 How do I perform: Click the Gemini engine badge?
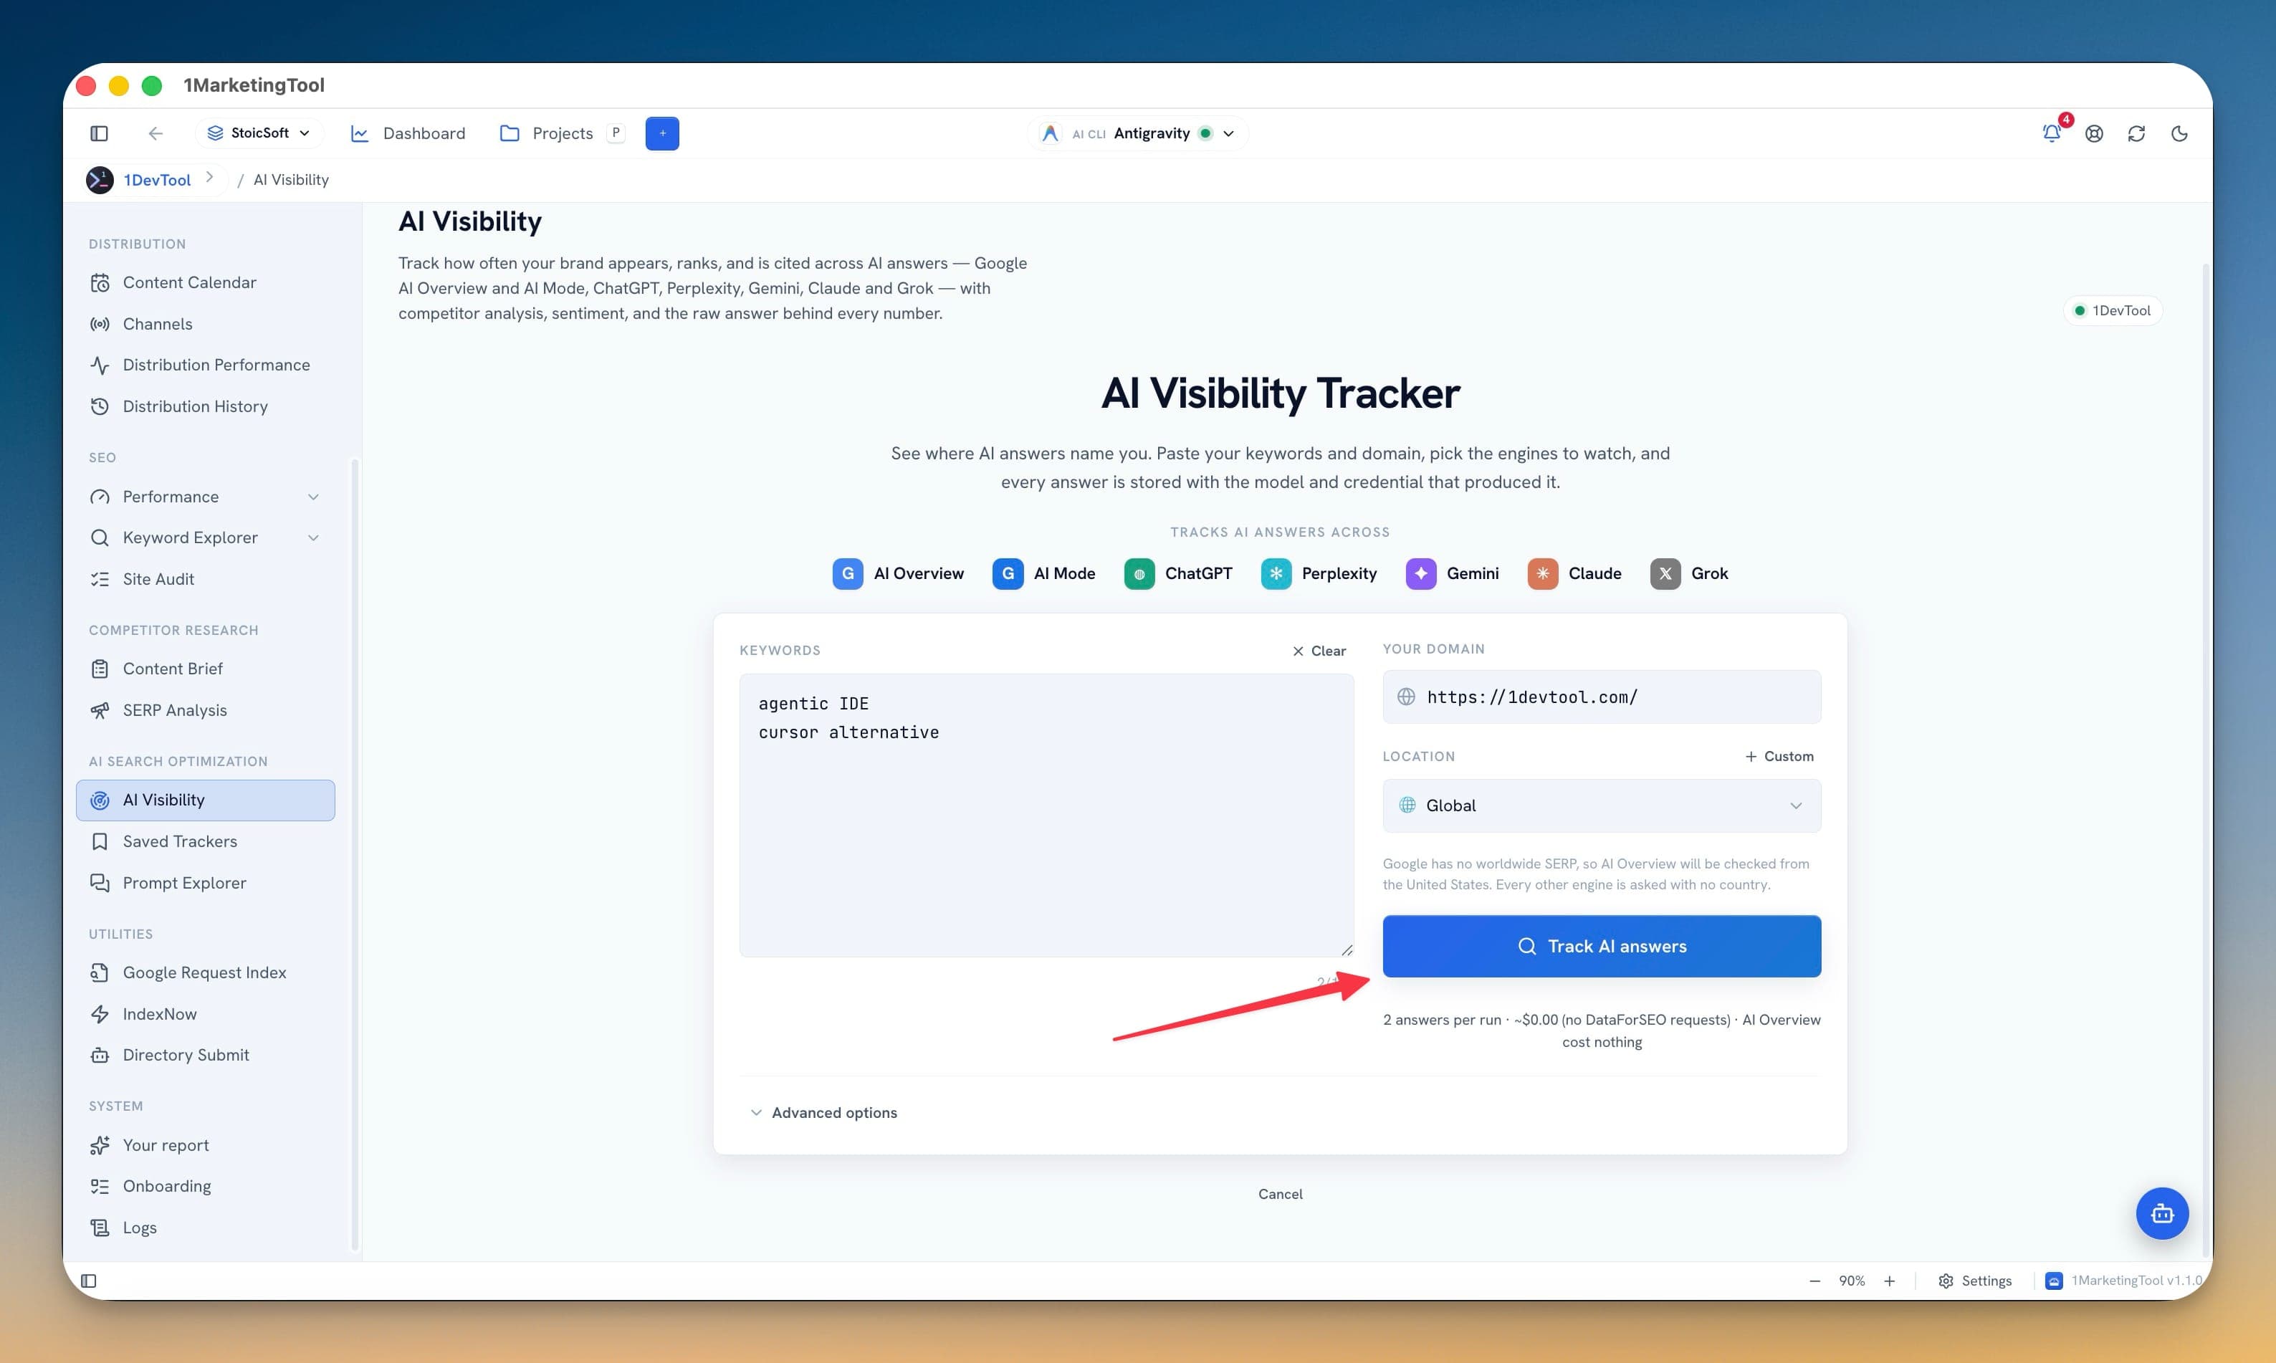1452,573
